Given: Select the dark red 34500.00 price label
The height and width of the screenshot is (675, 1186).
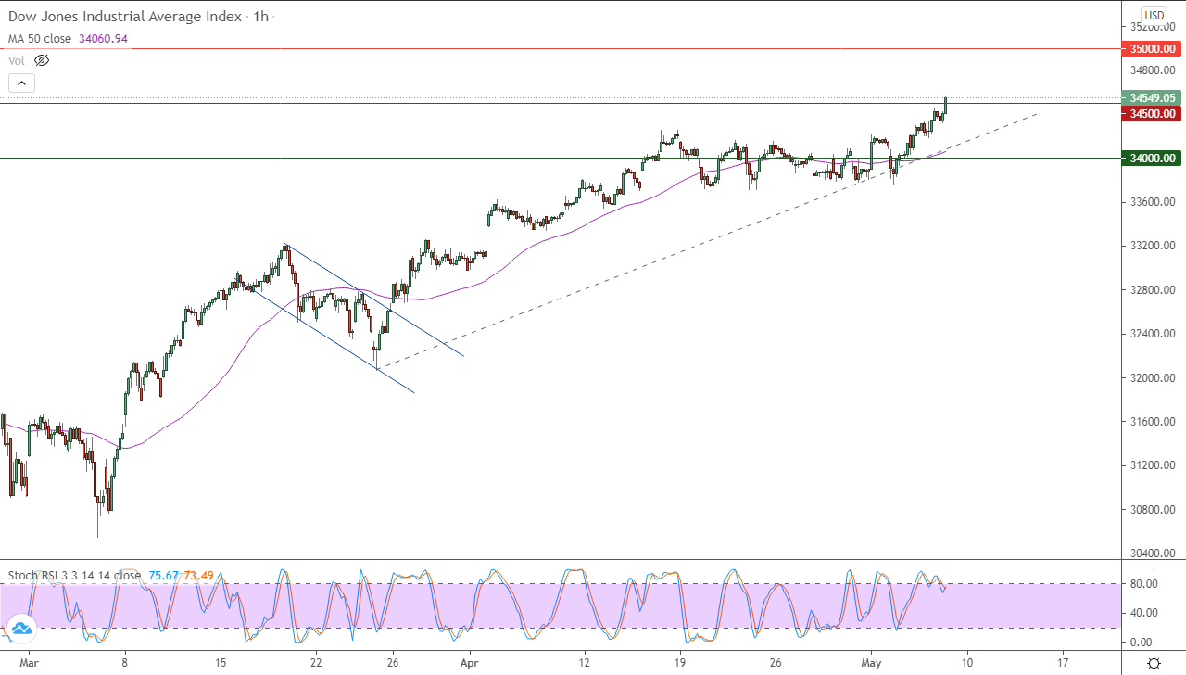Looking at the screenshot, I should click(x=1153, y=113).
